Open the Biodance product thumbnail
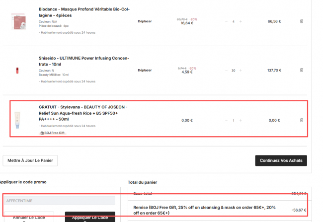 tap(17, 21)
